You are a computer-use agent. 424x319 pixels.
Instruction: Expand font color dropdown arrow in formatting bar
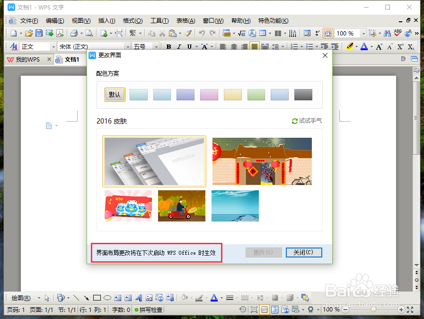(x=371, y=46)
